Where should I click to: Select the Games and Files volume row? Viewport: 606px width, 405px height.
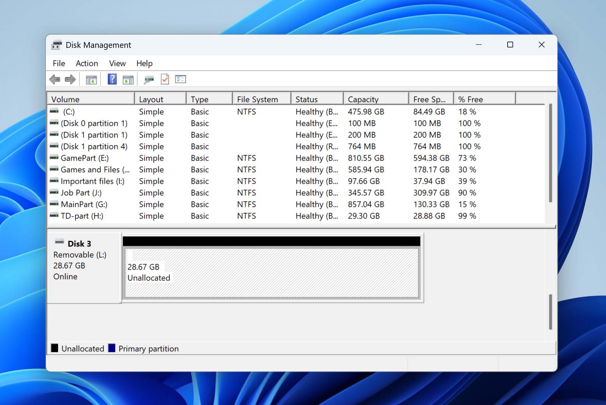coord(296,170)
